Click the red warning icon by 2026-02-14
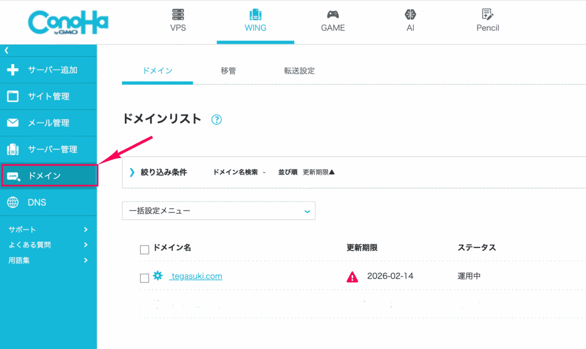This screenshot has width=586, height=349. tap(353, 277)
